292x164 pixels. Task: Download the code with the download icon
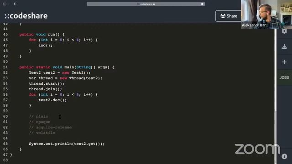pos(284,46)
